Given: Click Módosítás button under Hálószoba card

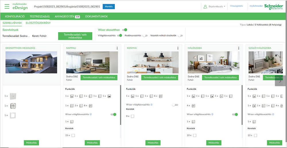Looking at the screenshot, I should (x=214, y=143).
